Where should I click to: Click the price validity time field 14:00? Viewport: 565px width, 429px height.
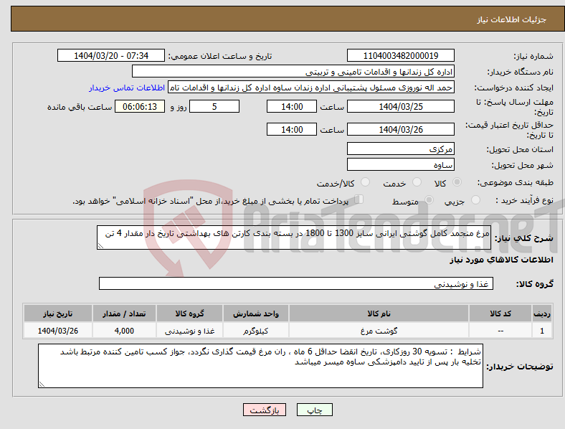[292, 129]
